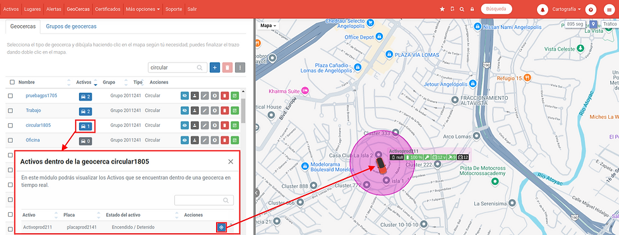
Task: Edit the pruebagps1705 geofence with pencil icon
Action: (205, 95)
